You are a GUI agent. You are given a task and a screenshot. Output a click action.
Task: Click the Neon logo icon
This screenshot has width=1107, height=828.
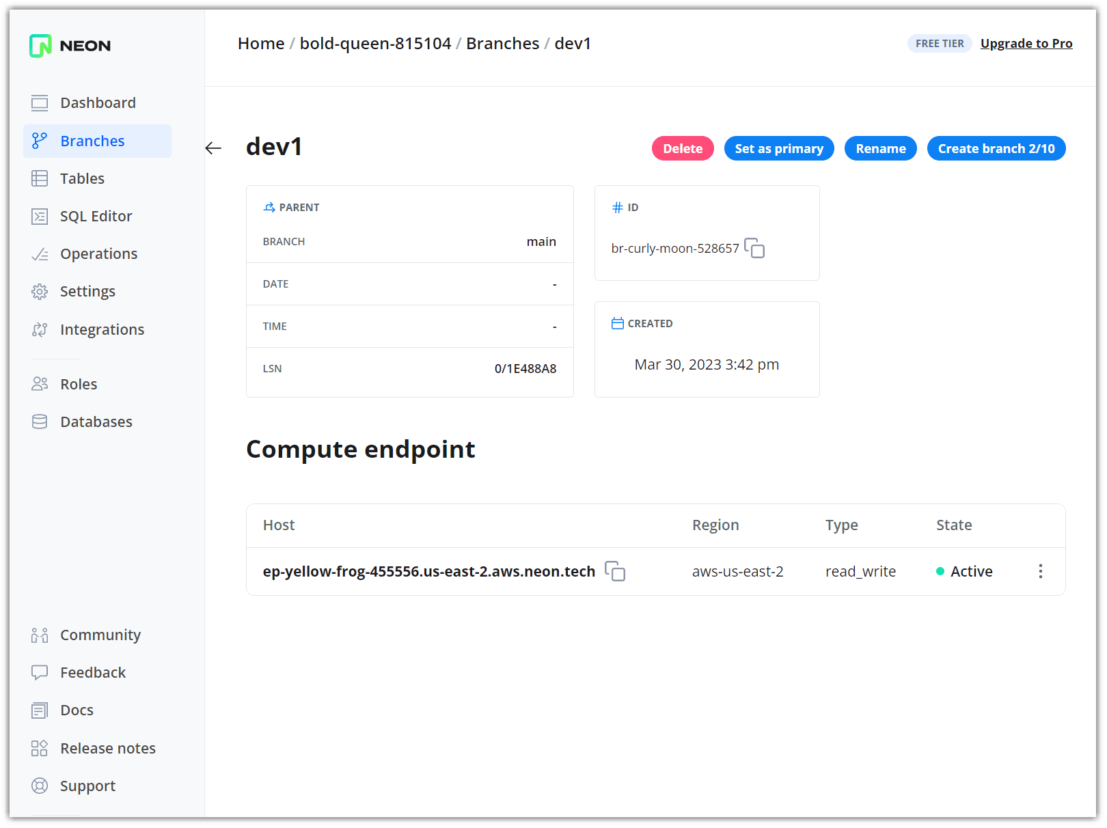[x=40, y=46]
